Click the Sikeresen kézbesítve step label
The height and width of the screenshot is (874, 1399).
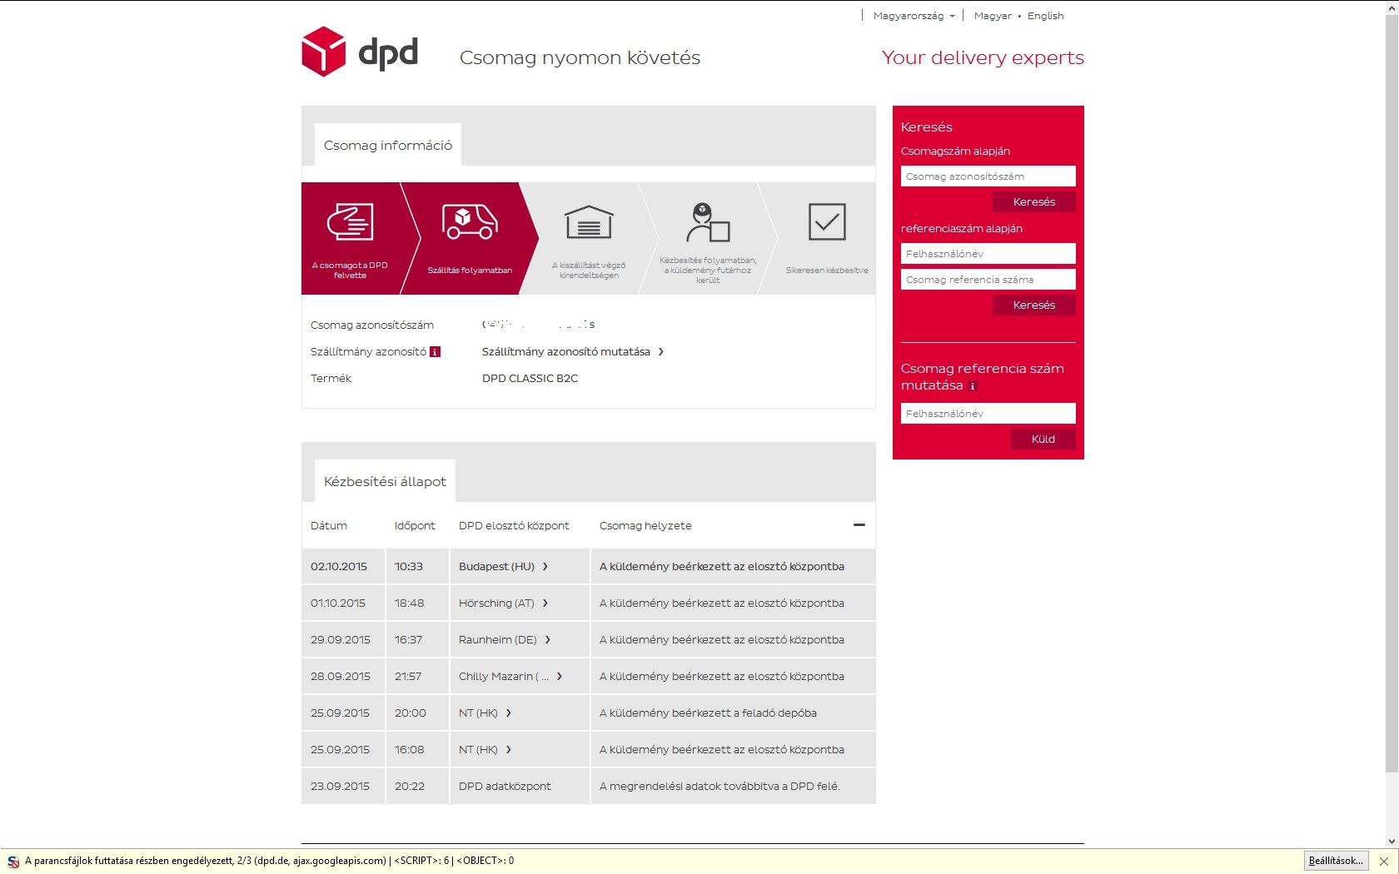(x=827, y=271)
